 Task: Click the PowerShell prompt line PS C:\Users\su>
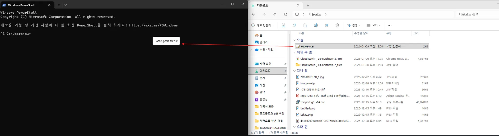click(x=16, y=34)
